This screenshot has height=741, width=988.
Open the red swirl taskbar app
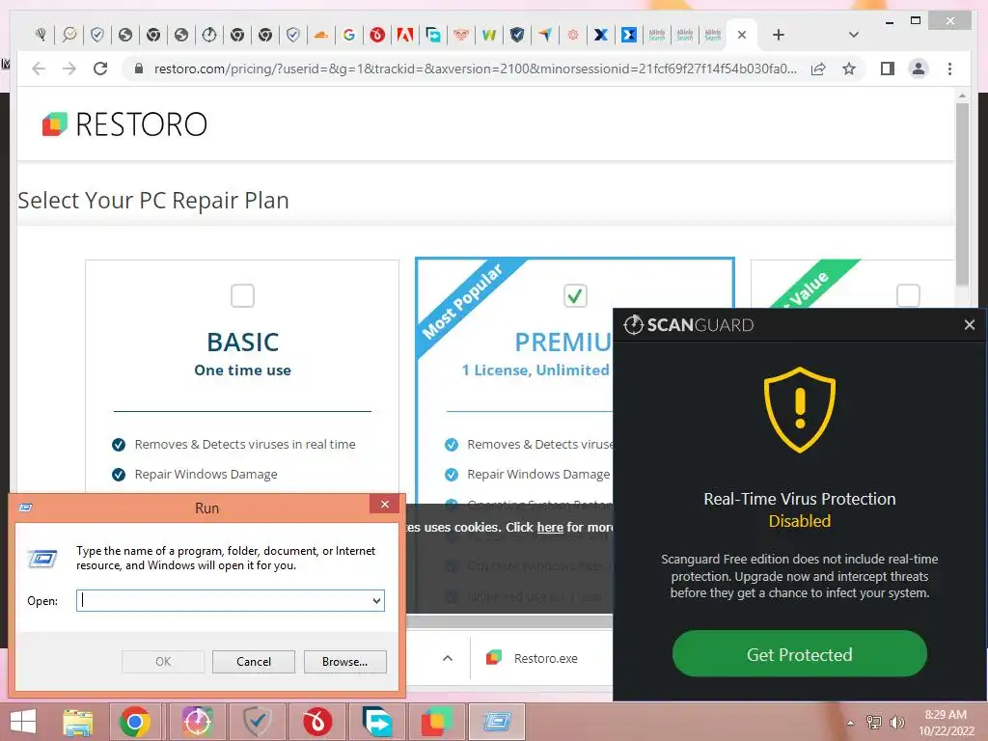tap(316, 722)
